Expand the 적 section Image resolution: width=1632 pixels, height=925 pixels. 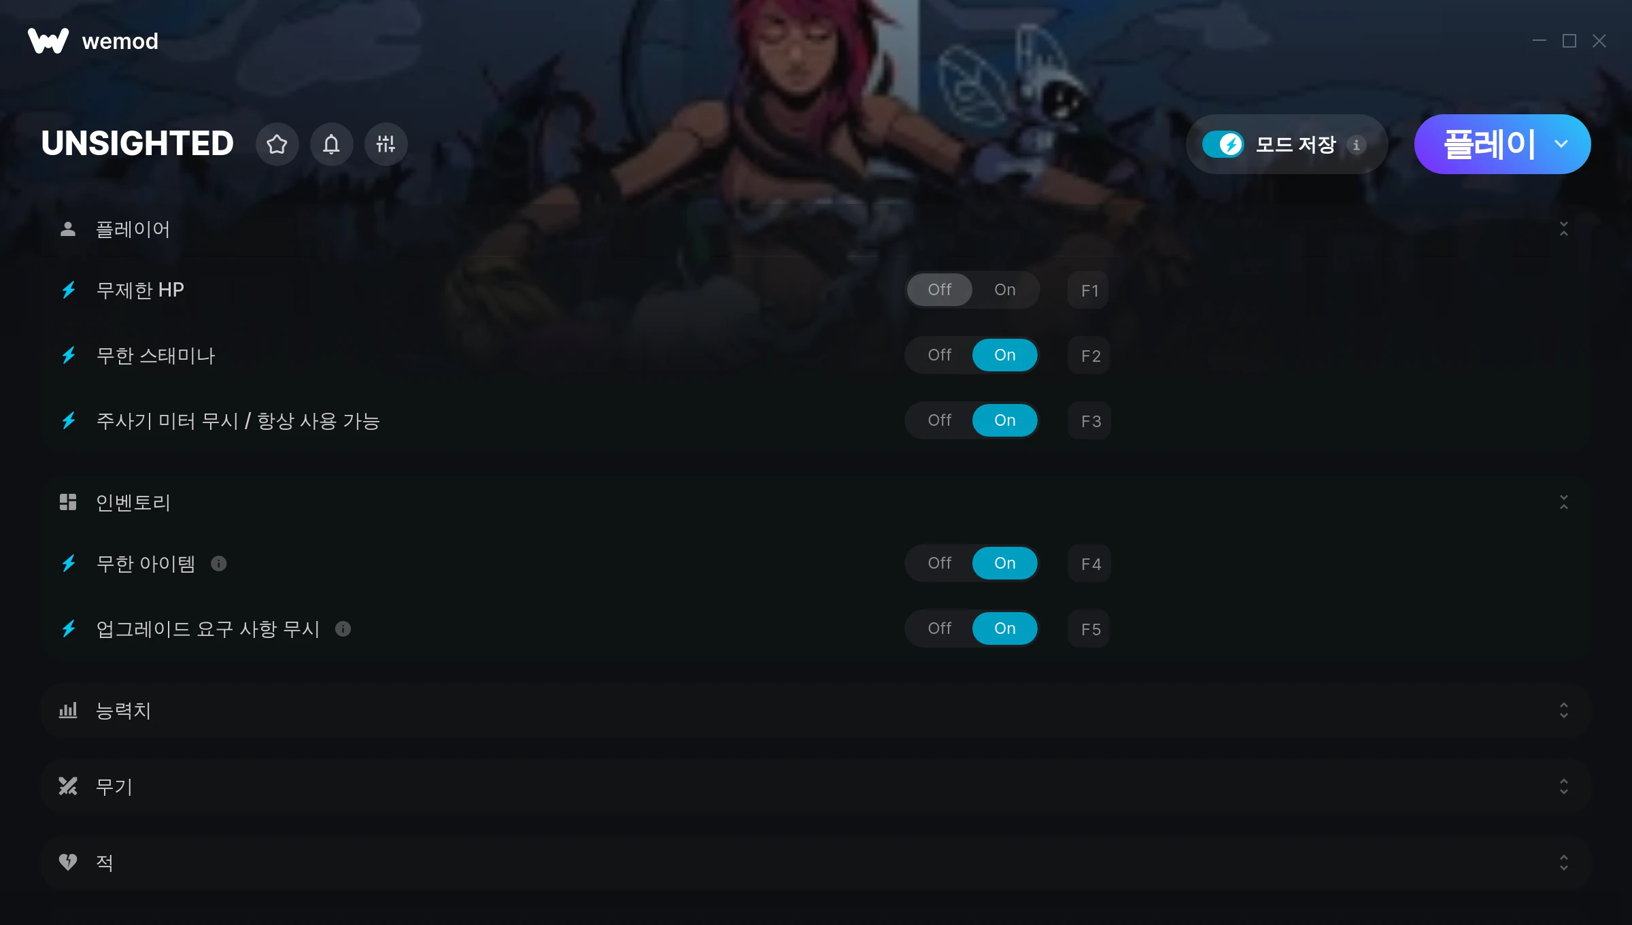(x=815, y=862)
